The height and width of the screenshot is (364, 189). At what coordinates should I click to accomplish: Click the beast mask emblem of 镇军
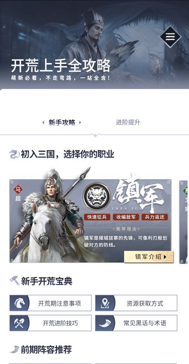tap(97, 196)
